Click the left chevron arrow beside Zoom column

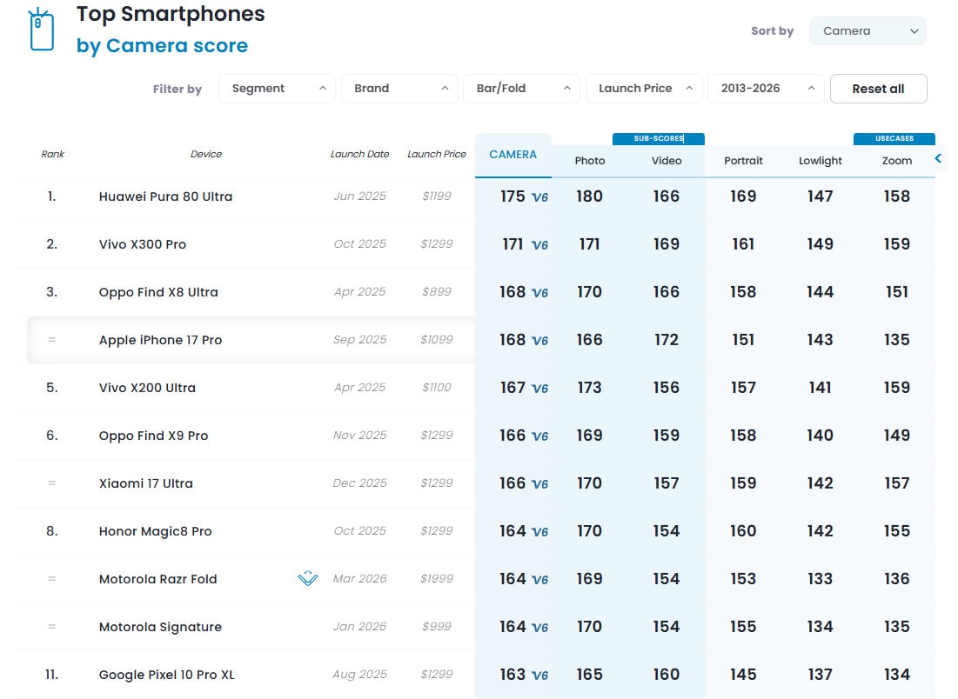tap(938, 158)
